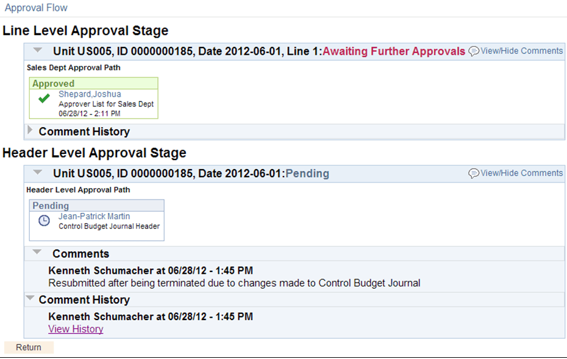The image size is (567, 359).
Task: Click the View History link
Action: pos(75,329)
